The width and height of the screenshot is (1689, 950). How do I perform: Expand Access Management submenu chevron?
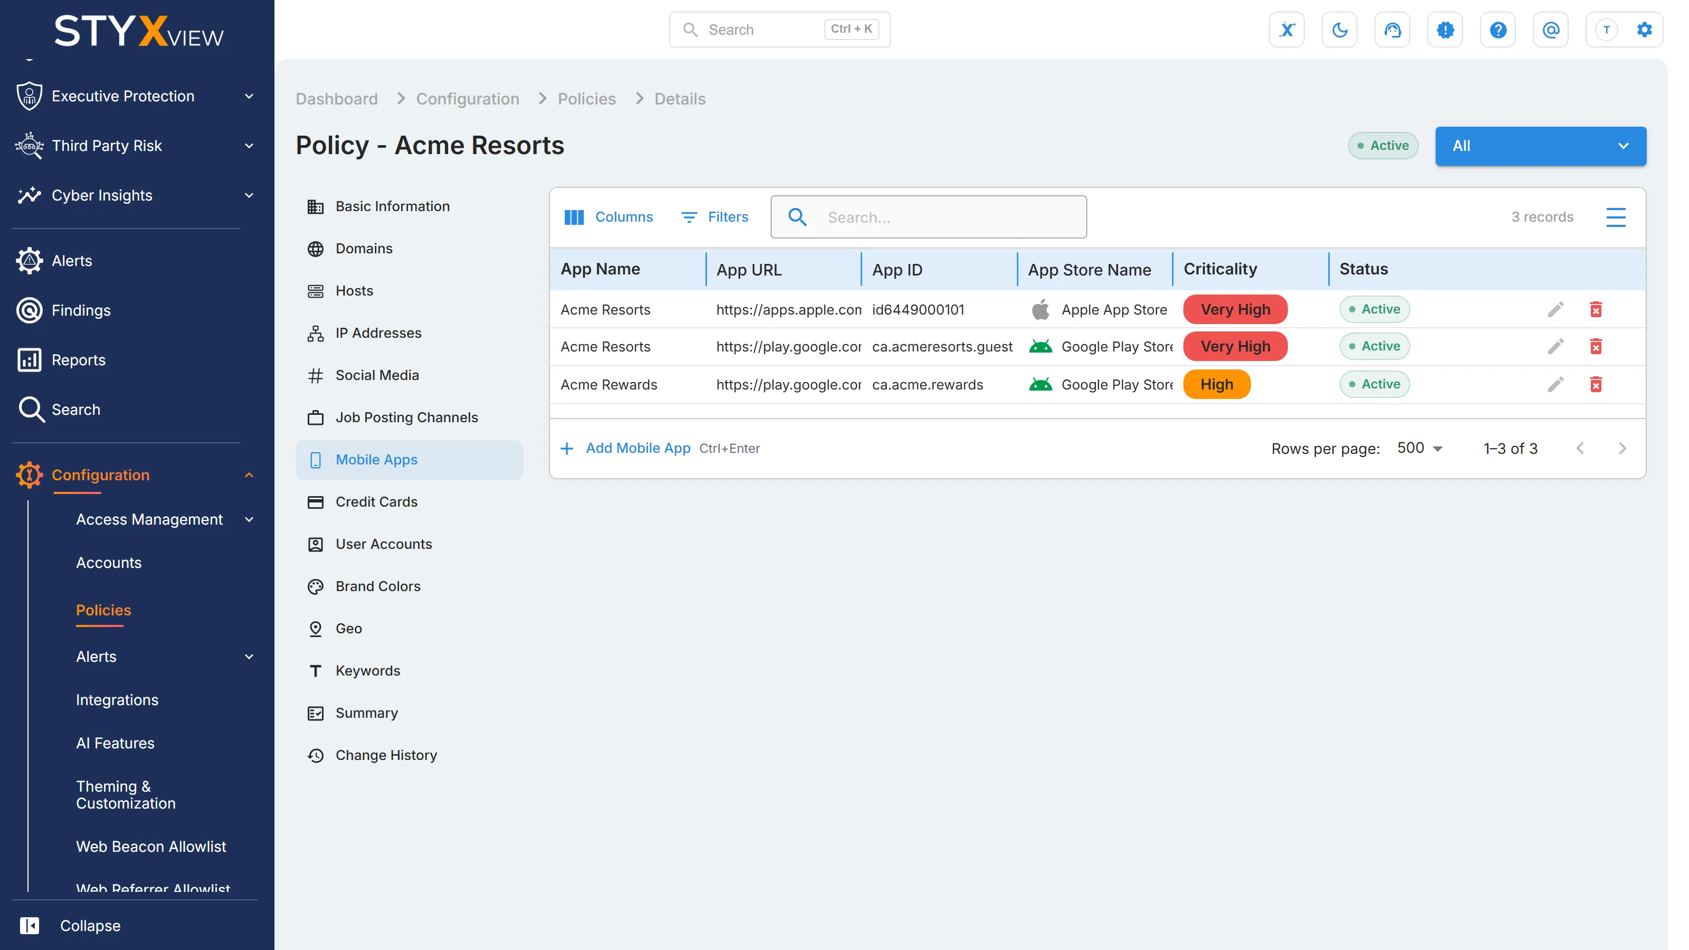pyautogui.click(x=249, y=520)
